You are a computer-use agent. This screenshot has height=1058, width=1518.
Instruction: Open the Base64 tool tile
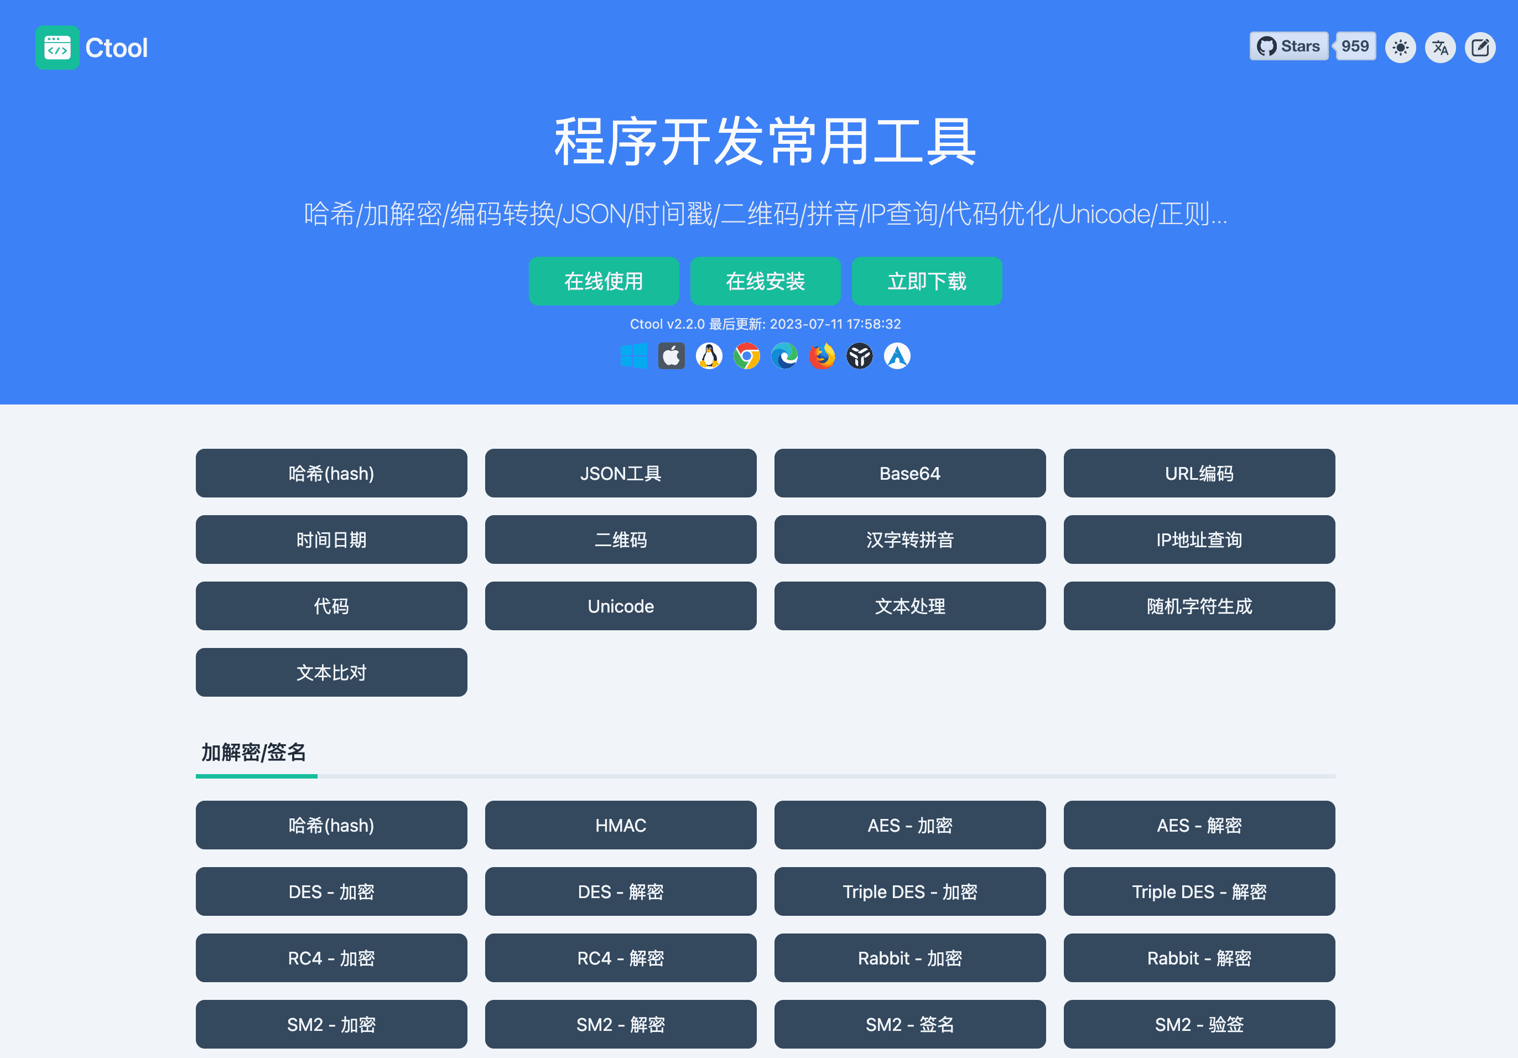909,474
